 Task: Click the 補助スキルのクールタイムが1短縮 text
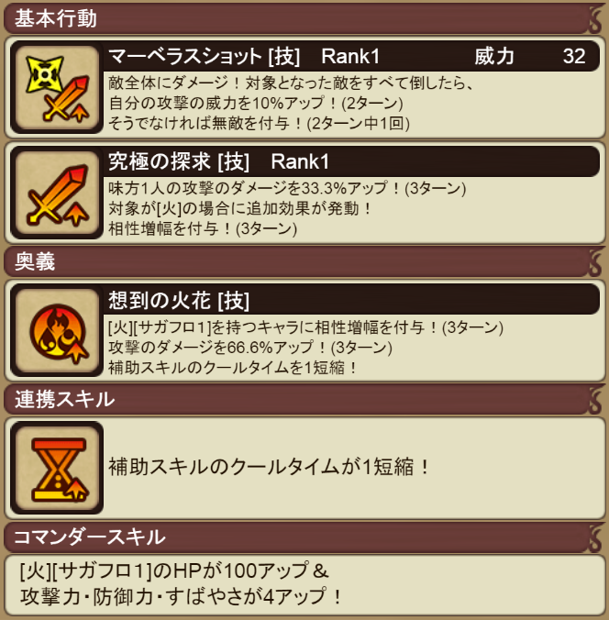(269, 467)
